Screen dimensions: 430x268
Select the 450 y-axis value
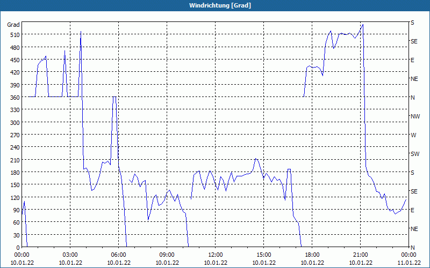15,60
